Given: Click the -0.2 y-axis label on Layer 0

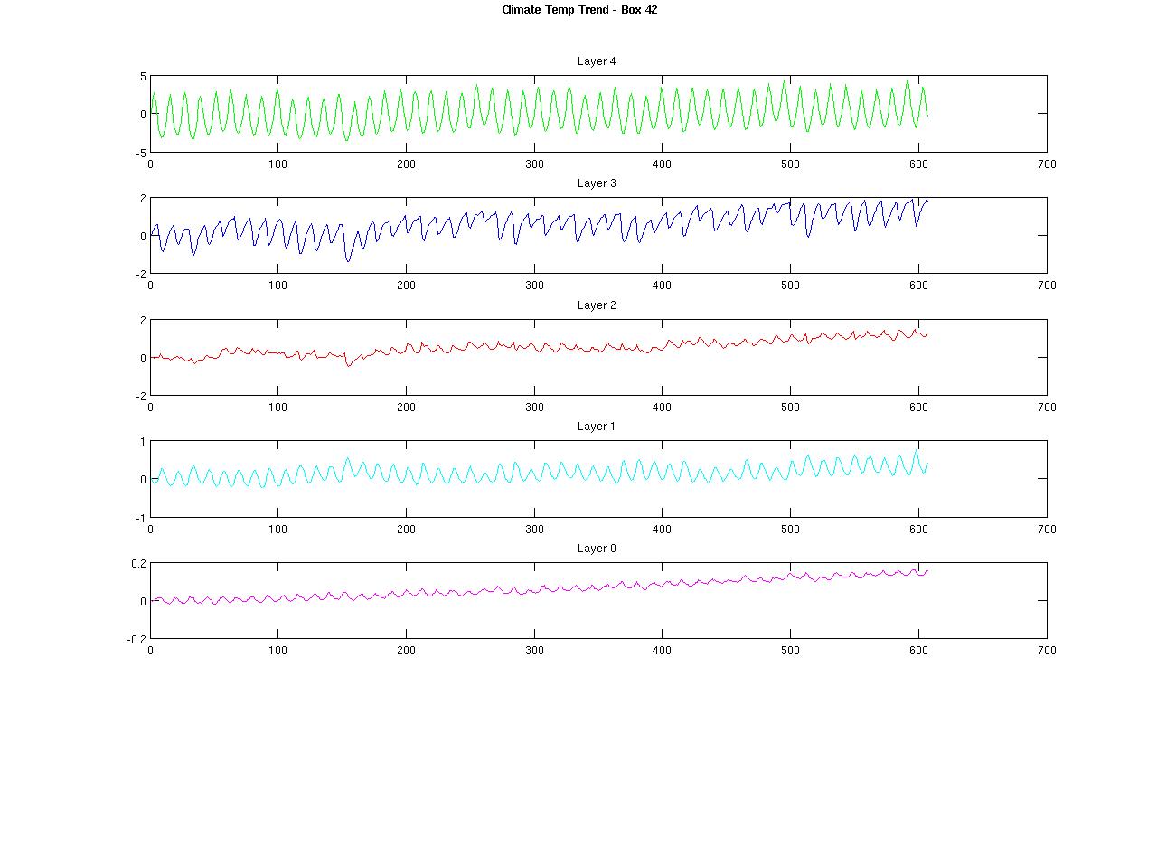Looking at the screenshot, I should click(136, 639).
